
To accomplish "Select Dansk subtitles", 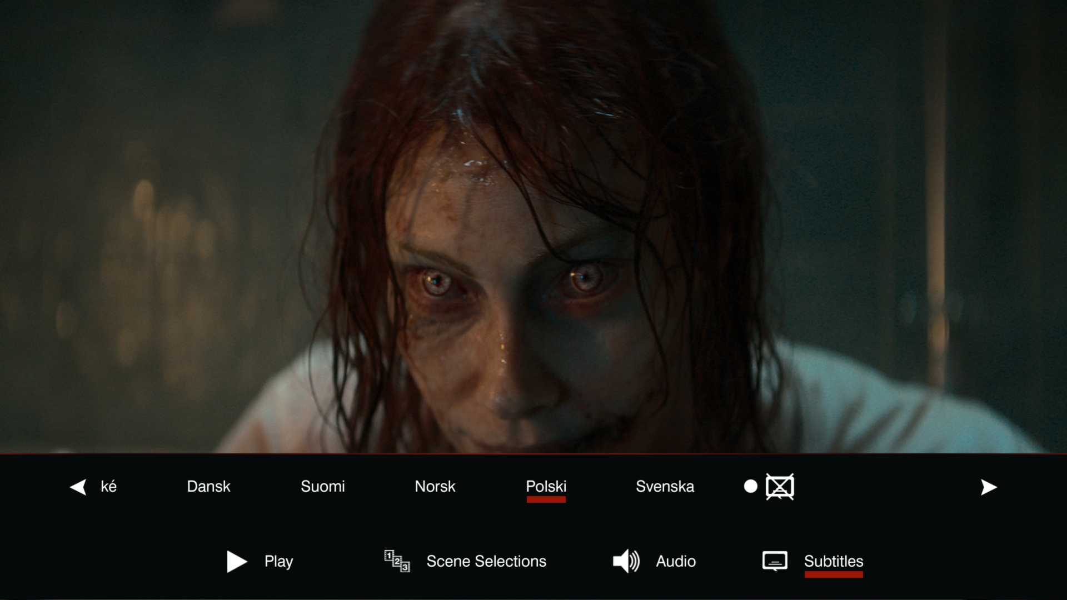I will point(208,487).
